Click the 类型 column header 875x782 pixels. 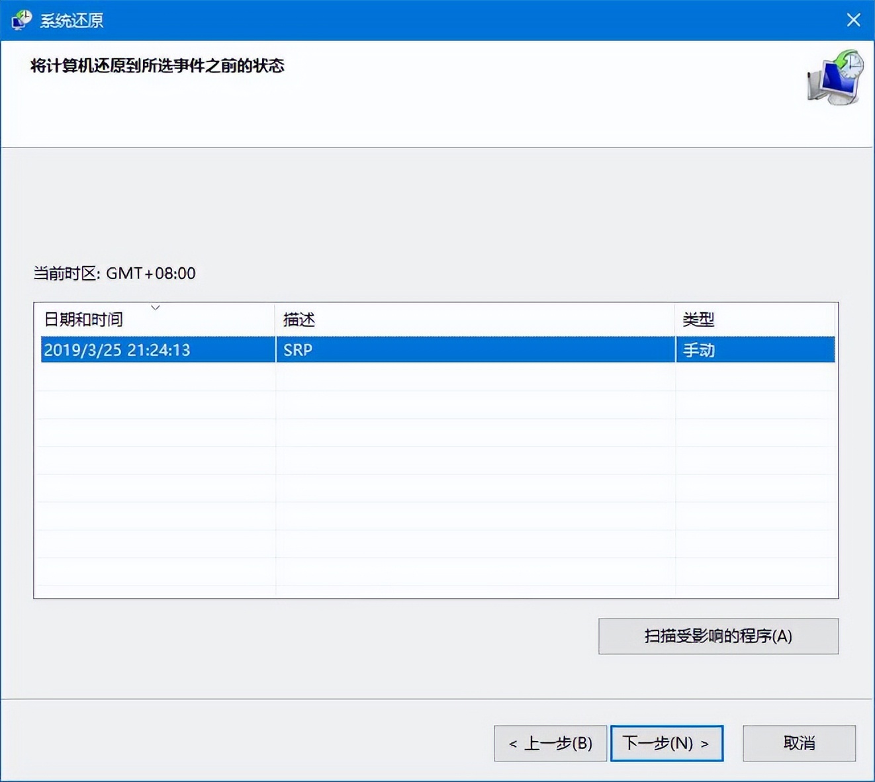tap(696, 320)
